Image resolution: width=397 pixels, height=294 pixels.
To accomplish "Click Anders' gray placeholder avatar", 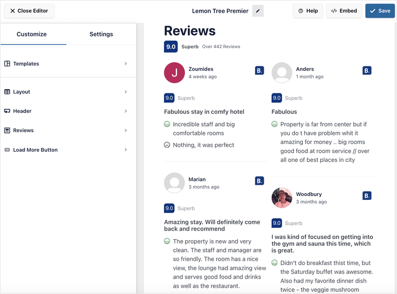I will [282, 73].
